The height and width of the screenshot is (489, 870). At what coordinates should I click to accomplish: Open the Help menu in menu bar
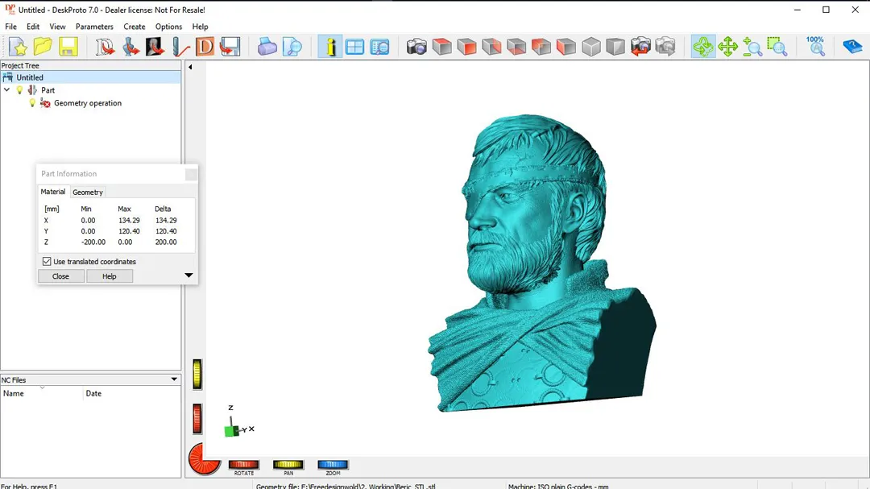pyautogui.click(x=200, y=27)
